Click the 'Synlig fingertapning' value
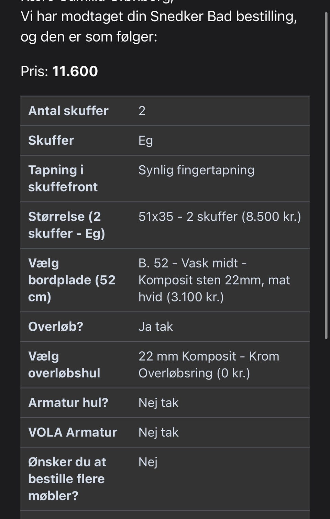 (196, 170)
